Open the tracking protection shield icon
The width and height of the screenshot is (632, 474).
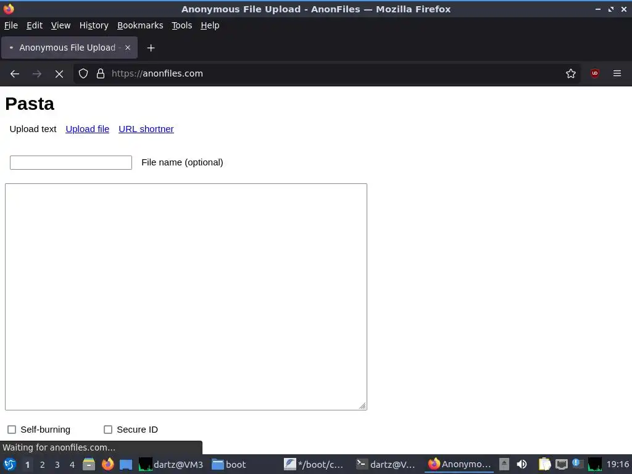pos(83,74)
